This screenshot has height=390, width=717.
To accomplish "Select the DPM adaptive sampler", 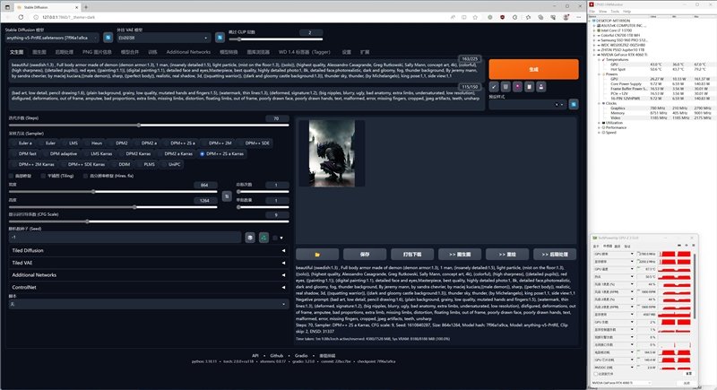I will coord(61,153).
